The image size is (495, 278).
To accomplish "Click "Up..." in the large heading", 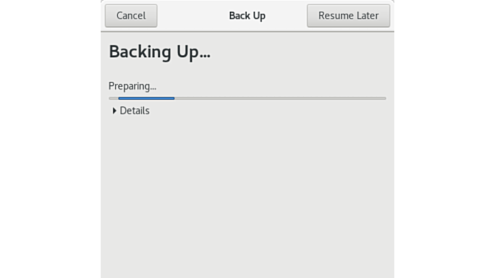I will [193, 52].
